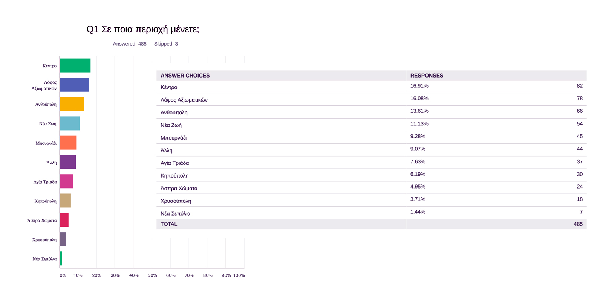Select the small Νέα Σεπόλια bar
Image resolution: width=603 pixels, height=301 pixels.
(x=61, y=258)
